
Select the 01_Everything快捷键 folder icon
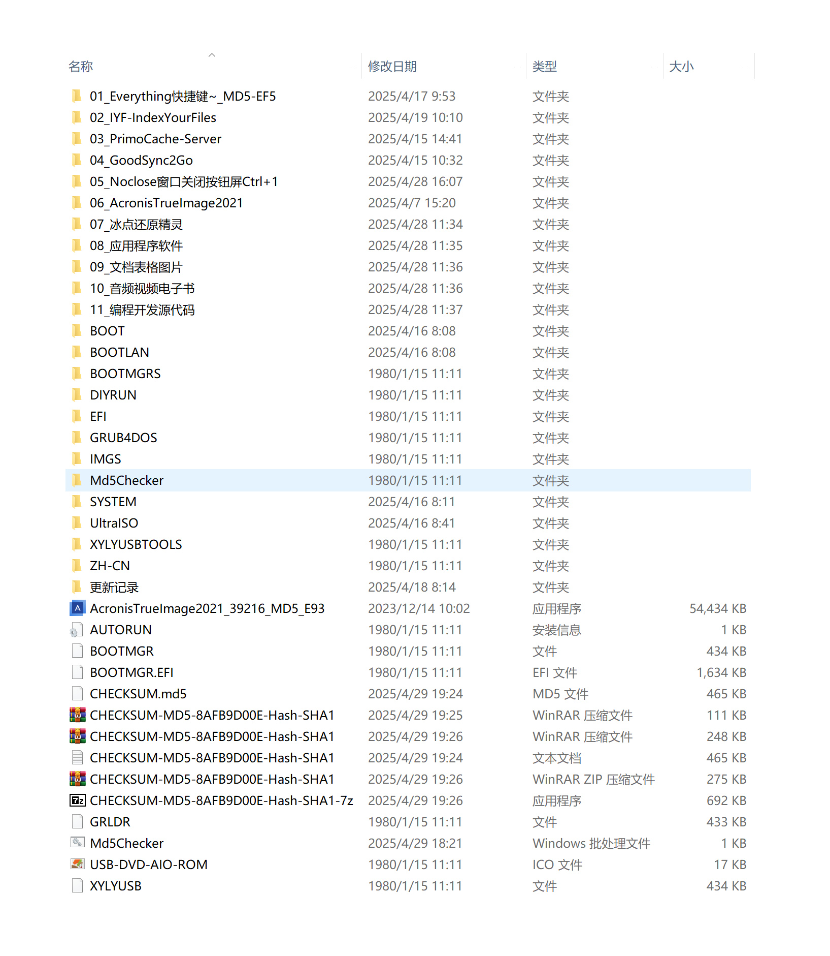click(77, 96)
